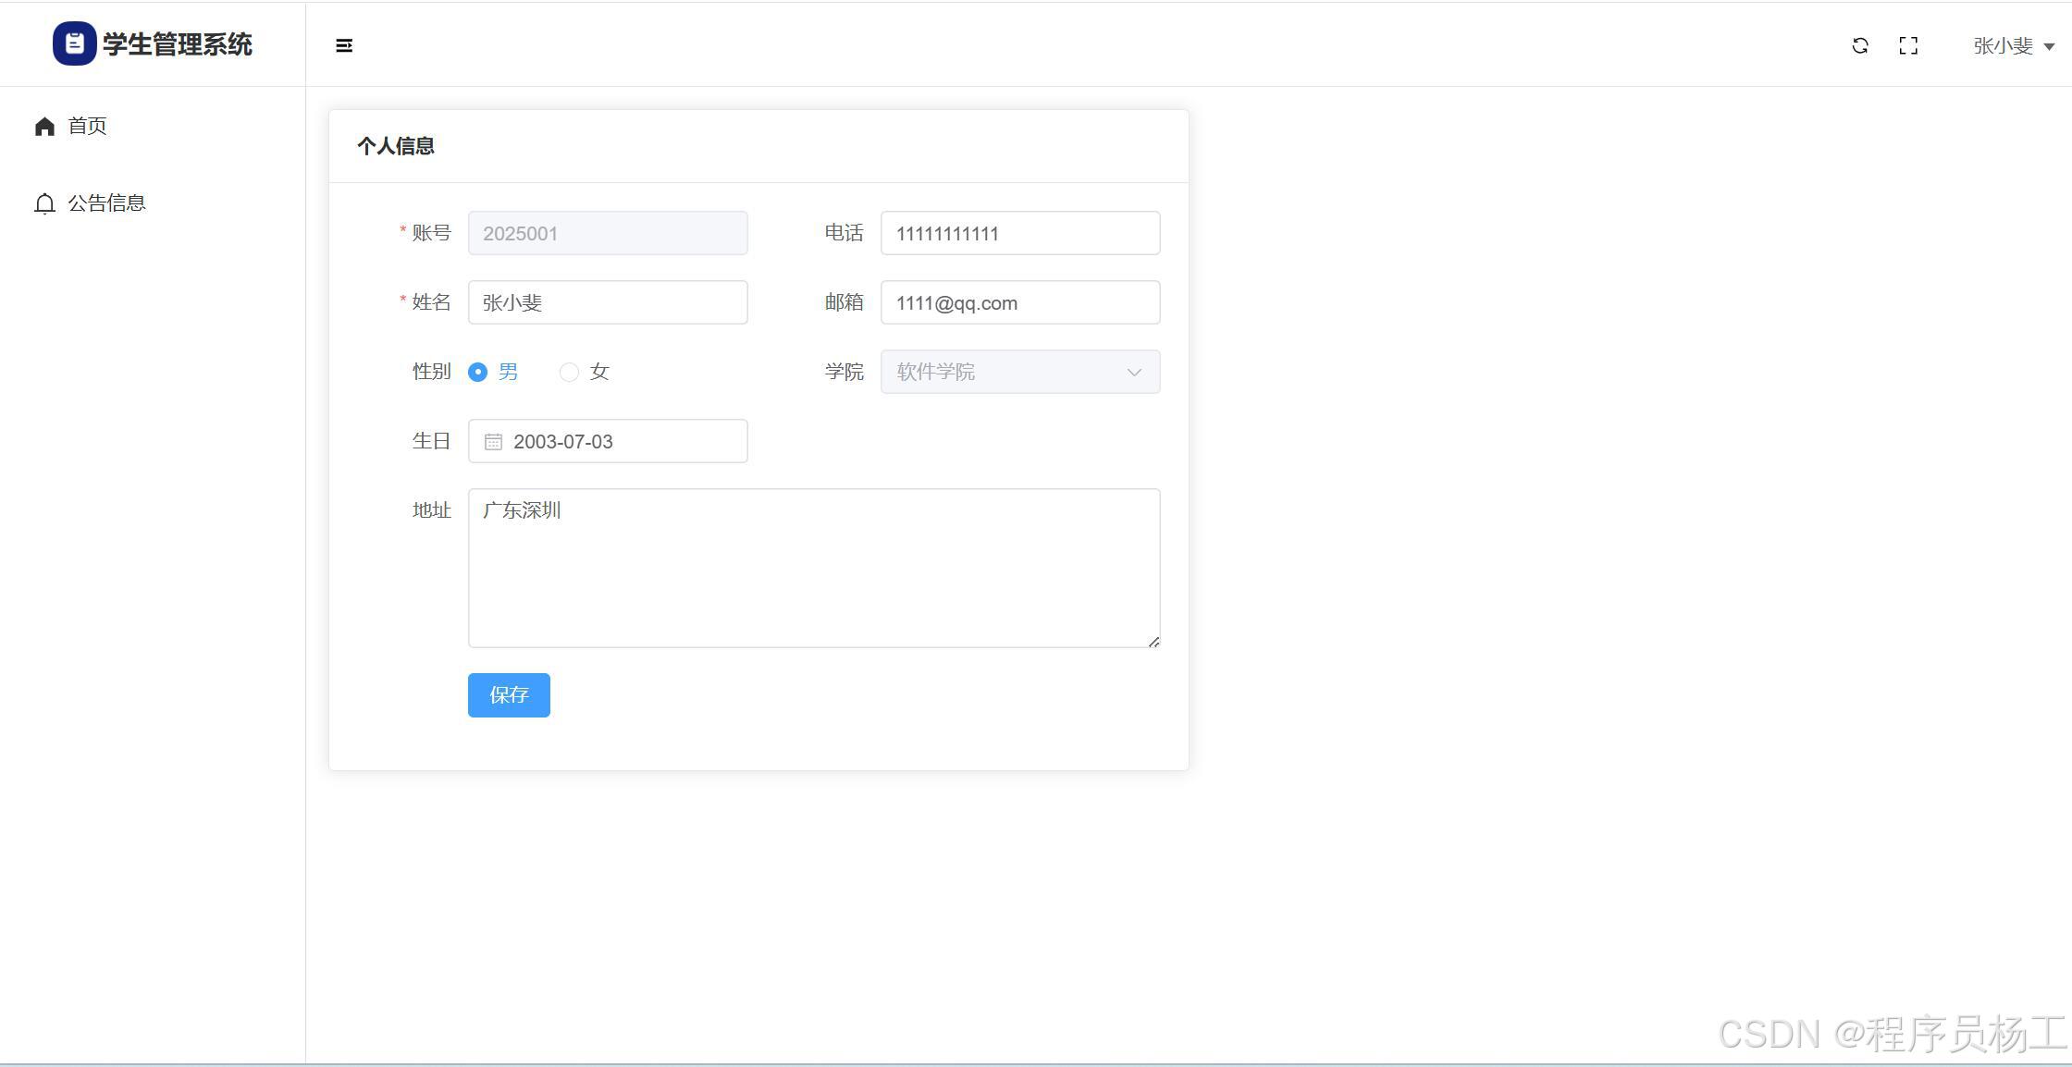This screenshot has height=1067, width=2072.
Task: Select the 男 gender radio button
Action: pos(477,372)
